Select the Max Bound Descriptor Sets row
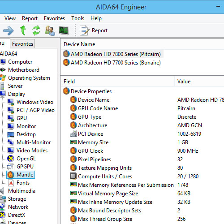The width and height of the screenshot is (224, 224). 109,211
